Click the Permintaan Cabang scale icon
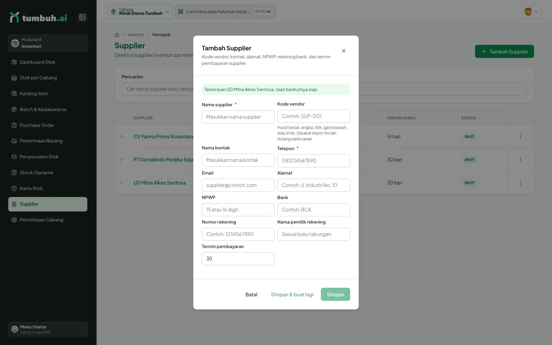Screen dimensions: 552x345 point(14,220)
